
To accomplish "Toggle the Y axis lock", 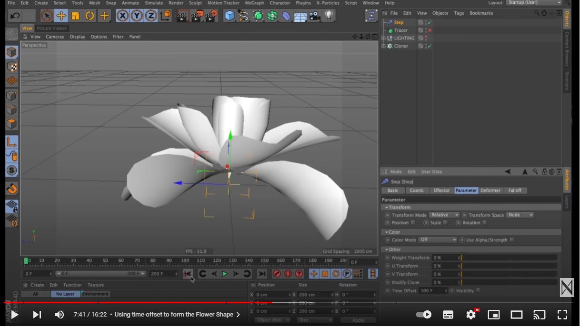I will pos(137,16).
